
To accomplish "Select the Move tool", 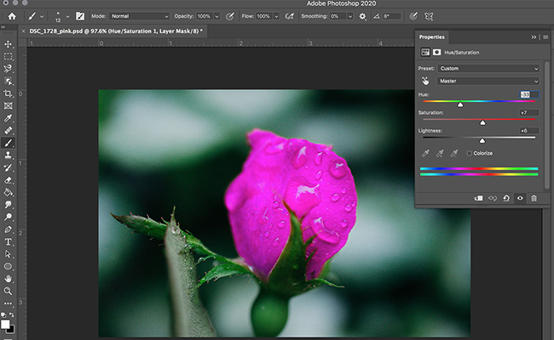I will point(9,44).
